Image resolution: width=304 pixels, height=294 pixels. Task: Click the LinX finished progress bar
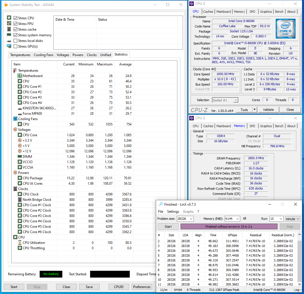[x=229, y=227]
